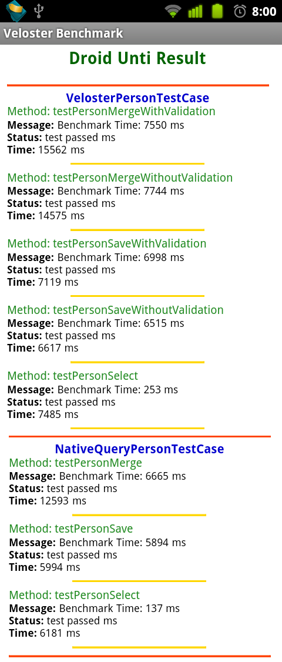Select the VelosterPersonTestCase header
The height and width of the screenshot is (662, 282).
137,98
